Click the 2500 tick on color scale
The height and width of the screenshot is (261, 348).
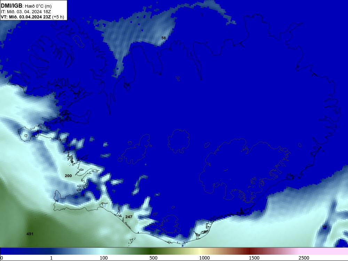[304, 258]
